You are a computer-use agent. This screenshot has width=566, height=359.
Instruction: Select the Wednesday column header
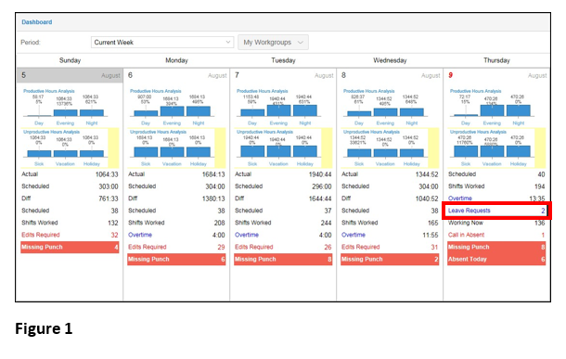(x=390, y=60)
